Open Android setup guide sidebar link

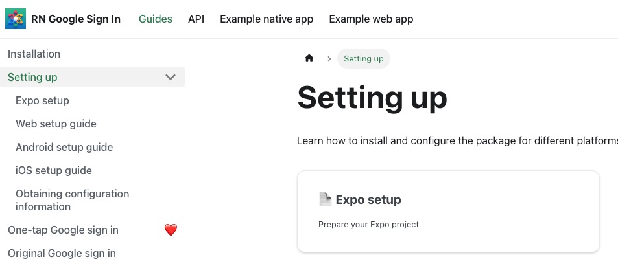(64, 147)
